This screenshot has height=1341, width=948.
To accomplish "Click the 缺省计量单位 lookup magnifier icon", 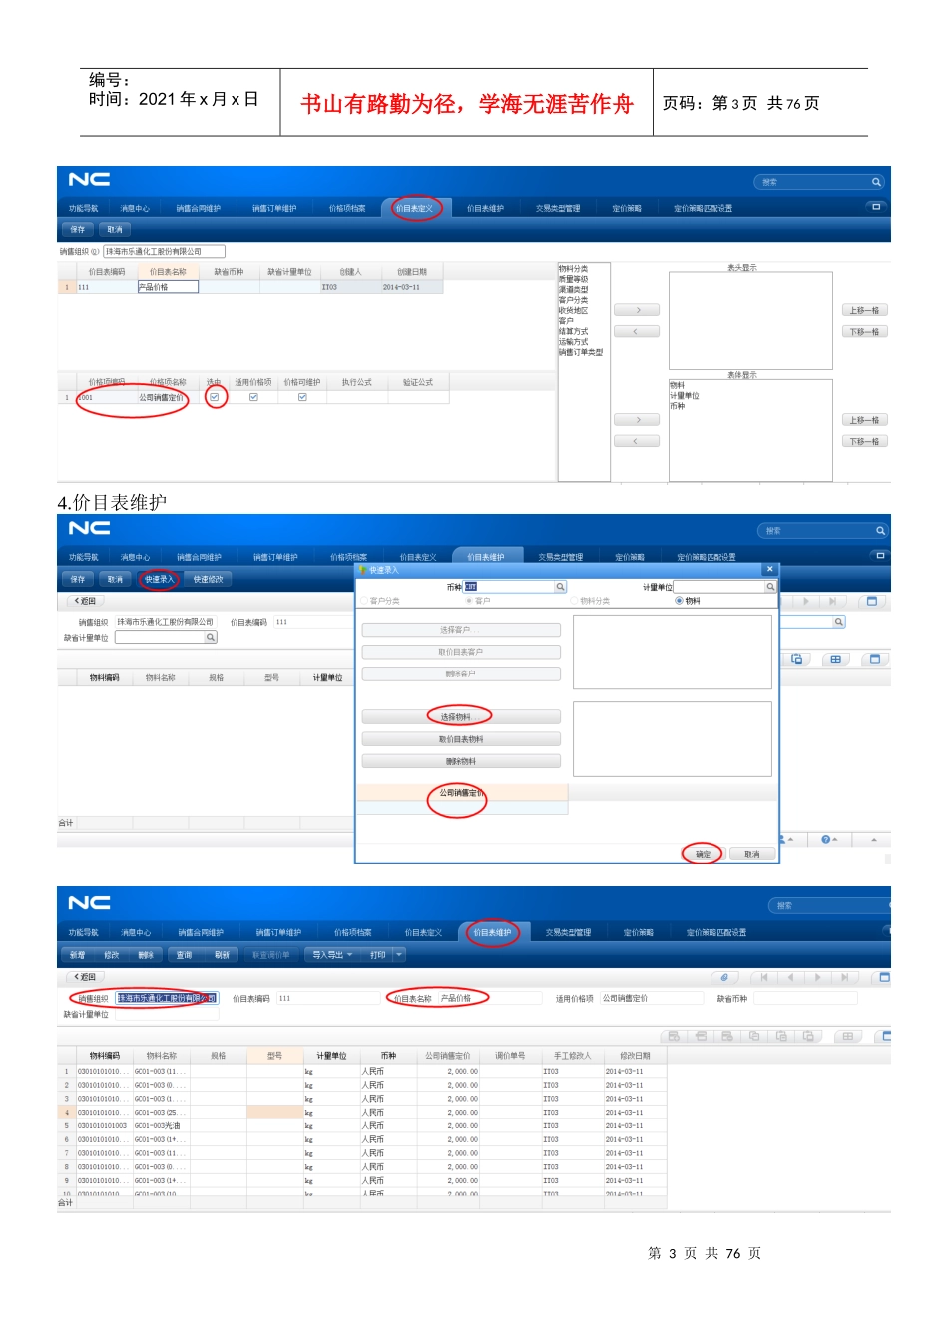I will (x=211, y=637).
